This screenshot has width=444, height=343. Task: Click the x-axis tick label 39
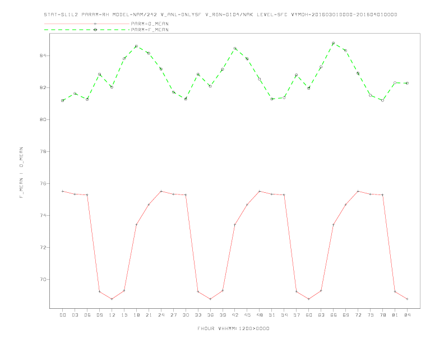(x=223, y=315)
